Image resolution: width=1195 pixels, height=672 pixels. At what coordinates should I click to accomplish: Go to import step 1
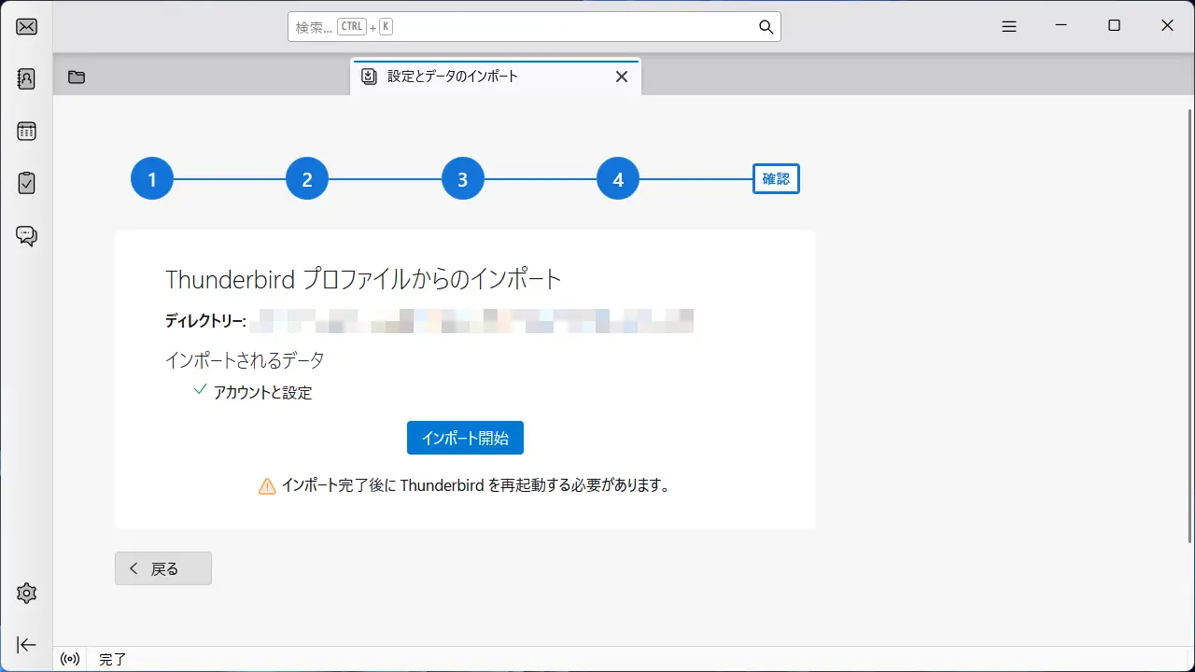click(152, 179)
